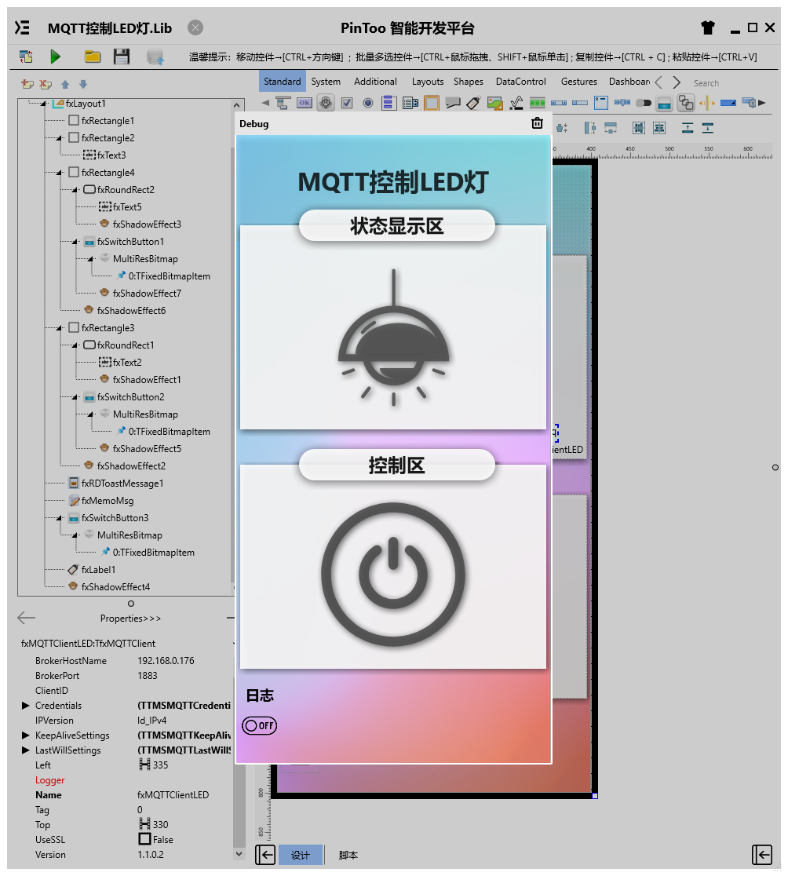Viewport: 788px width, 876px height.
Task: Switch to the System palette tab
Action: point(326,82)
